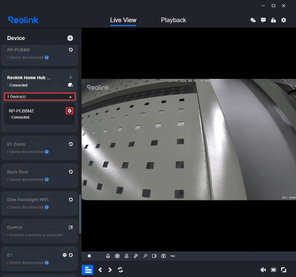Viewport: 296px width, 277px height.
Task: Reconnect the Elite Floodlight WiFi
Action: (x=71, y=200)
